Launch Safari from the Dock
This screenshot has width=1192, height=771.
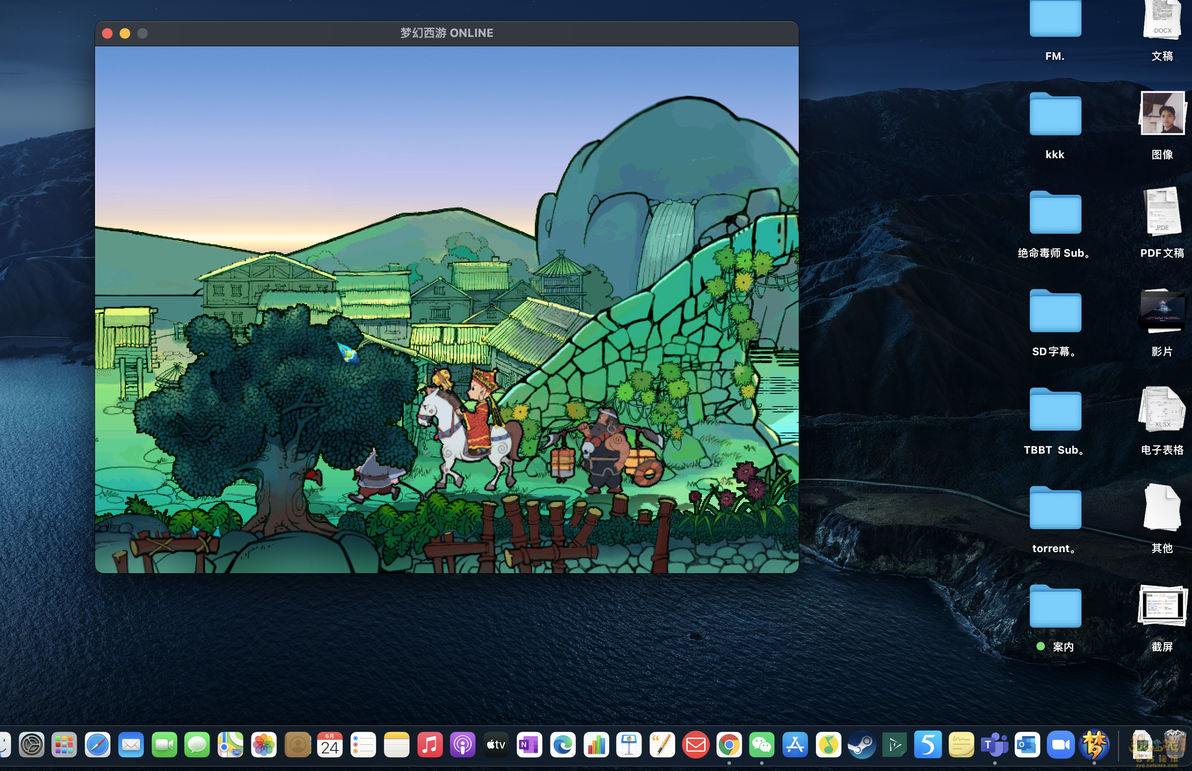(x=98, y=745)
